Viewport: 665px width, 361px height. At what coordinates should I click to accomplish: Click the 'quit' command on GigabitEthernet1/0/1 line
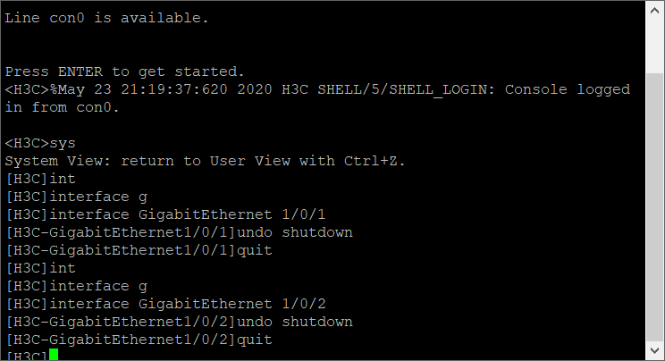[255, 250]
